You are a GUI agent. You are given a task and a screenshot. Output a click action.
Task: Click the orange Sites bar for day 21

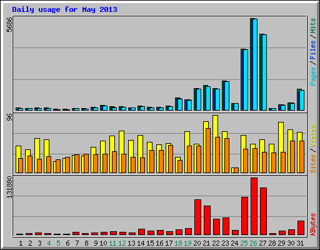click(208, 151)
